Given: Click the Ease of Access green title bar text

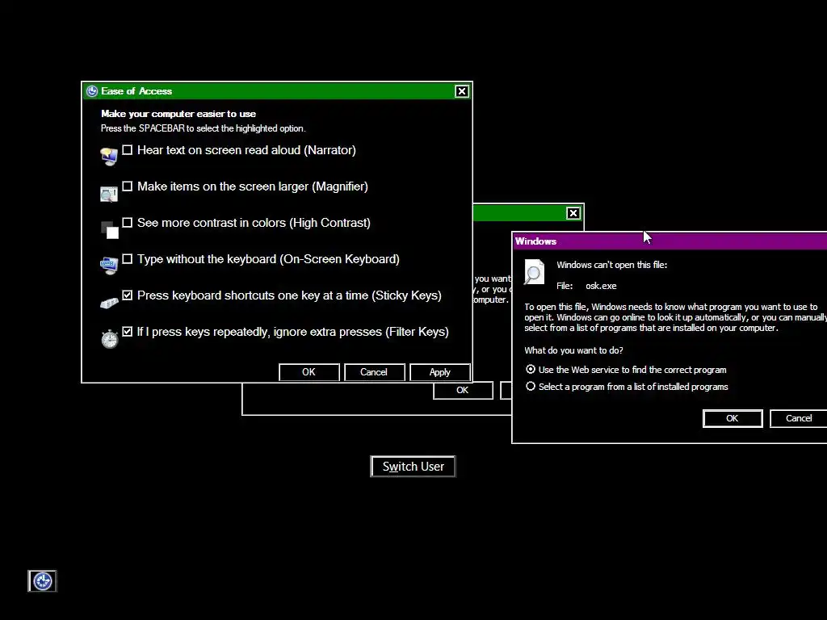Looking at the screenshot, I should pos(136,91).
